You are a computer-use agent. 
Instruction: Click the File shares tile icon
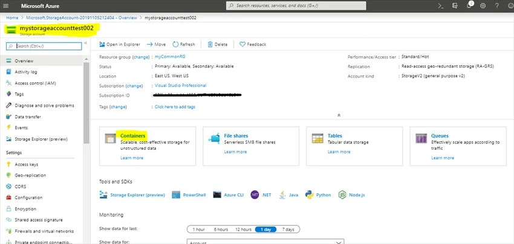pos(214,138)
